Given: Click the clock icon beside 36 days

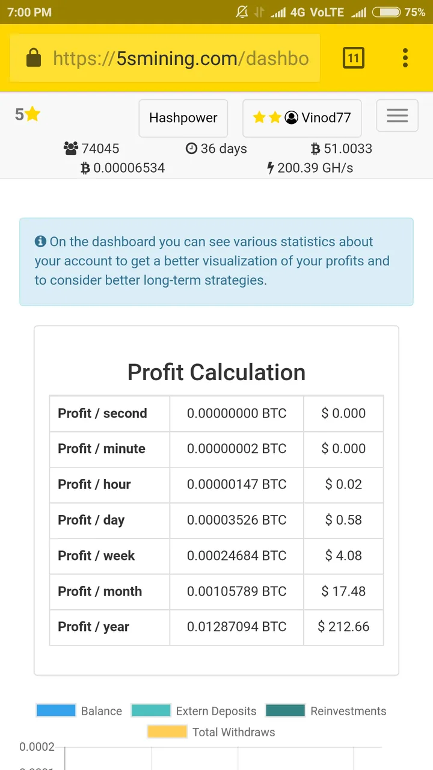Looking at the screenshot, I should 191,149.
